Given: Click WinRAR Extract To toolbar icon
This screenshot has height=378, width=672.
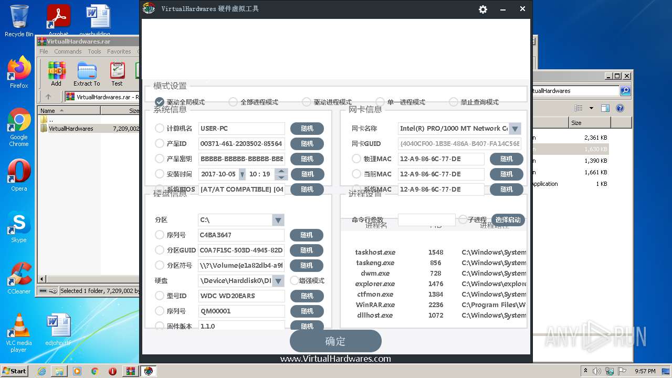Looking at the screenshot, I should click(87, 75).
